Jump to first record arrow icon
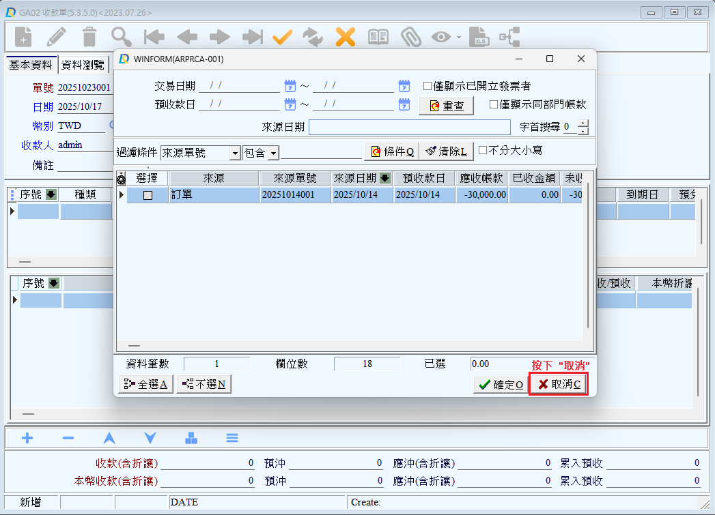This screenshot has width=715, height=515. pyautogui.click(x=154, y=37)
